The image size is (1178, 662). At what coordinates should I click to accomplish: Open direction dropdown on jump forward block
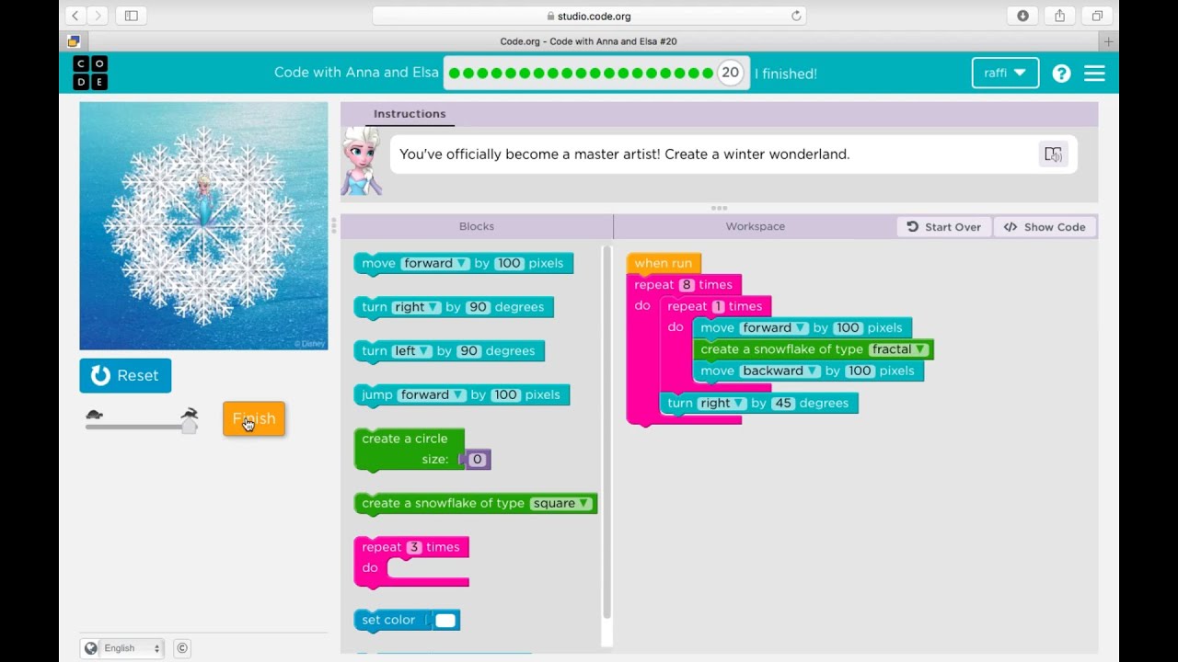pyautogui.click(x=432, y=394)
